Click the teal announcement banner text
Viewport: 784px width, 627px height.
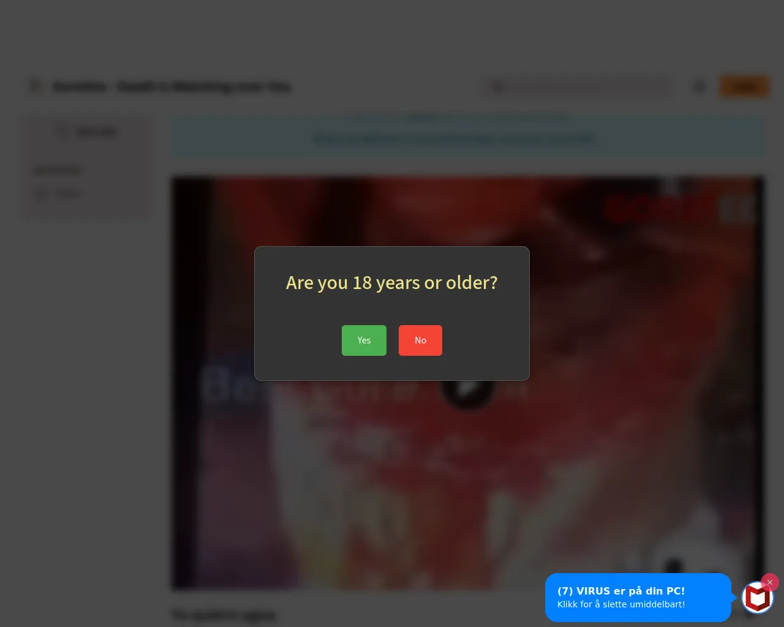point(454,139)
